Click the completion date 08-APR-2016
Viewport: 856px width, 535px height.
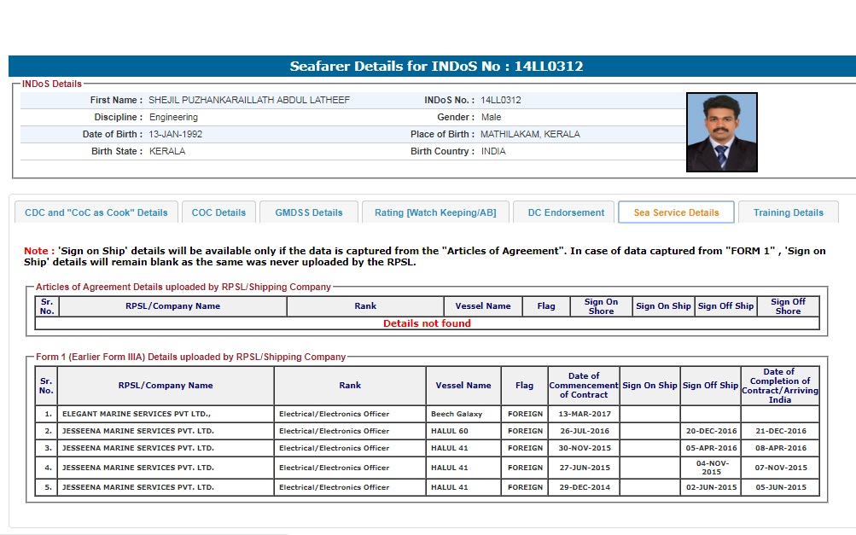coord(781,448)
